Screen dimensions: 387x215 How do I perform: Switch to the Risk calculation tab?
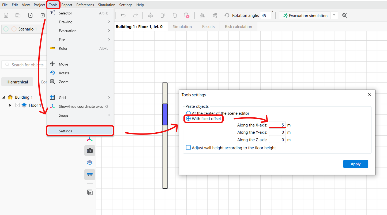click(x=238, y=27)
